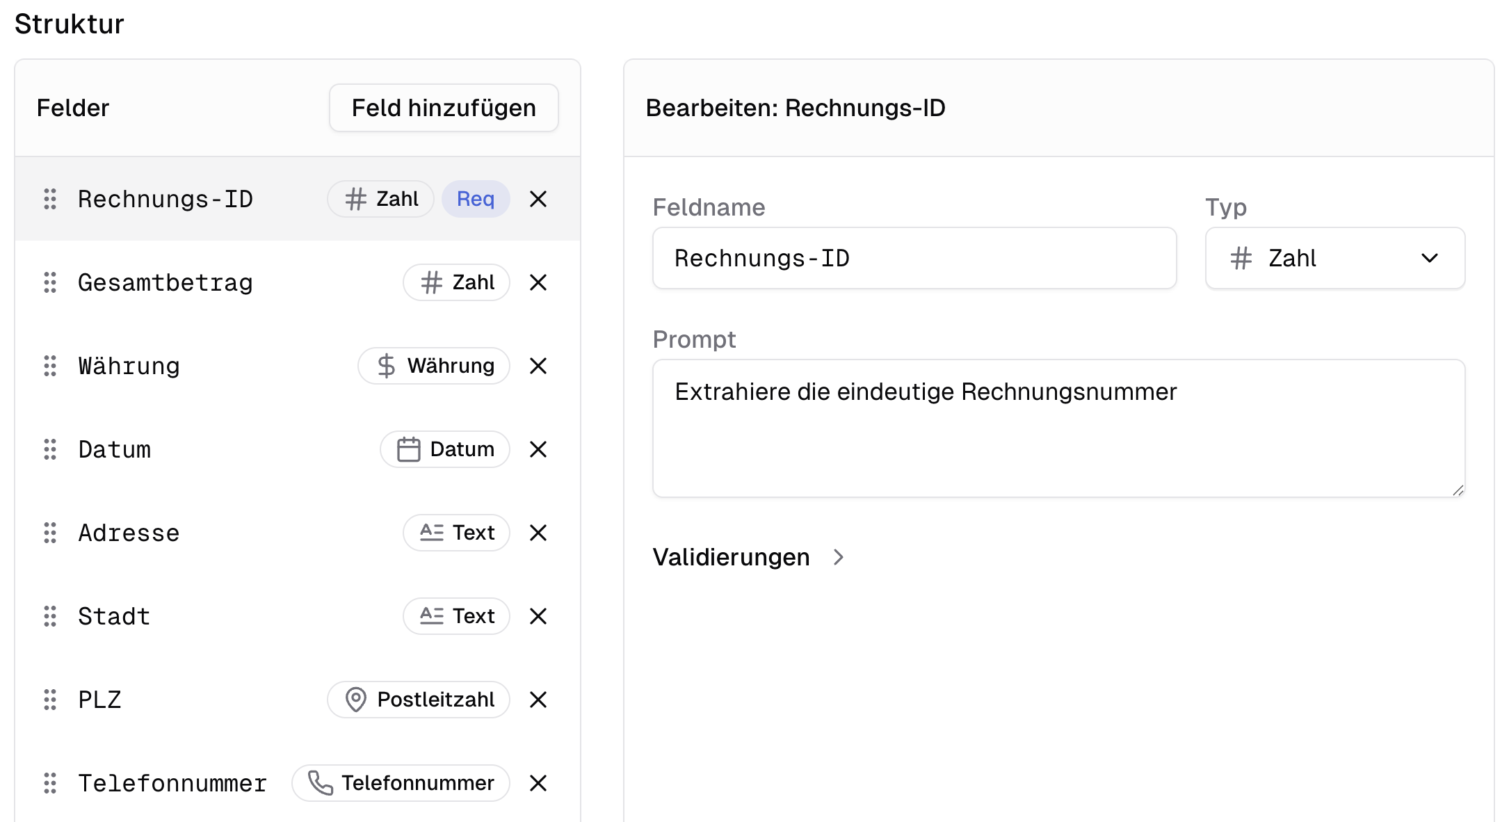
Task: Grab the drag handle of the Telefonnummer field
Action: (49, 783)
